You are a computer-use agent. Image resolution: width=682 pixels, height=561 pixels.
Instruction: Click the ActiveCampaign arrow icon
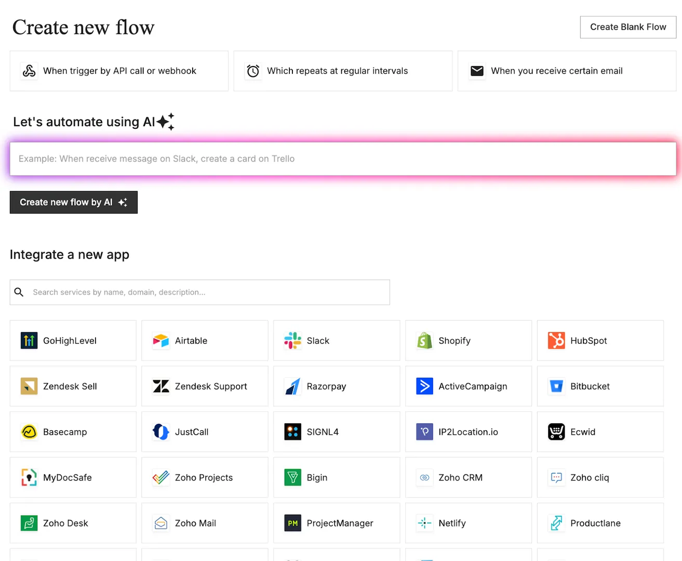coord(425,386)
